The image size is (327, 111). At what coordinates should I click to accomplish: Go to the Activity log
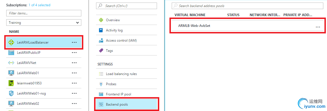[126, 30]
